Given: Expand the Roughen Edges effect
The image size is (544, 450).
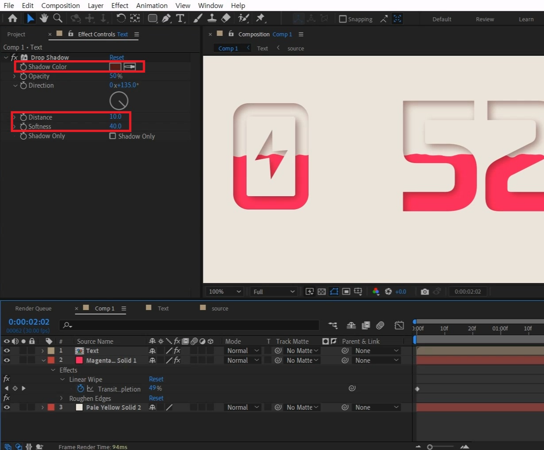Looking at the screenshot, I should tap(62, 398).
